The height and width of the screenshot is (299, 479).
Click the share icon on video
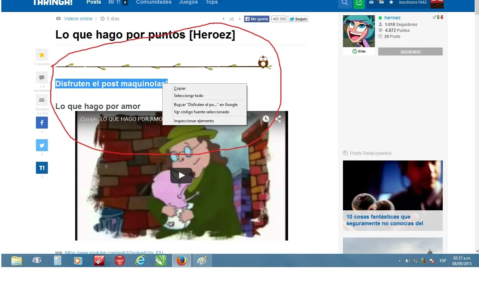tap(278, 119)
